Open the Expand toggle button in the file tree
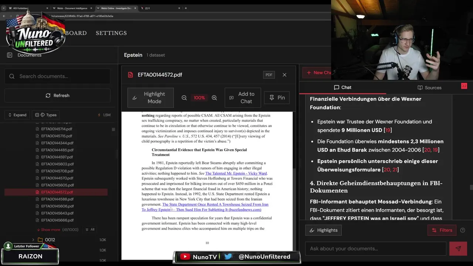Screen dimensions: 473x266 coord(17,115)
